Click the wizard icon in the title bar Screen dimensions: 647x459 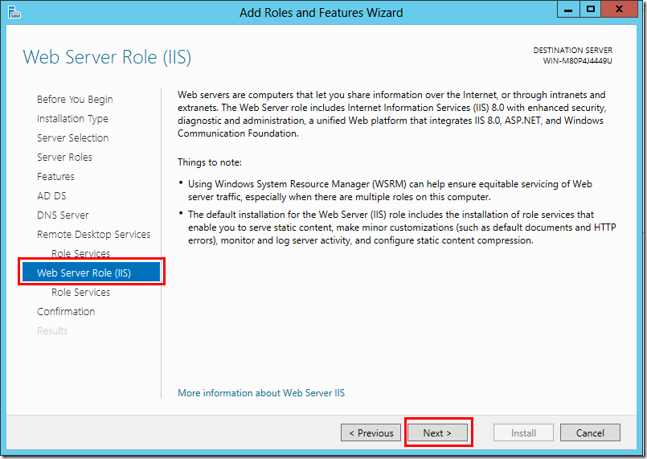[x=14, y=12]
